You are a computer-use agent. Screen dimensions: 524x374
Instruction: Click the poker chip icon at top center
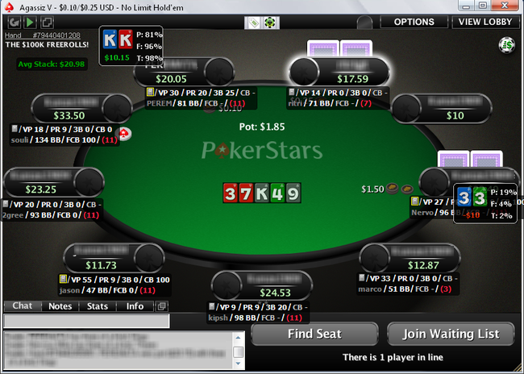[270, 23]
